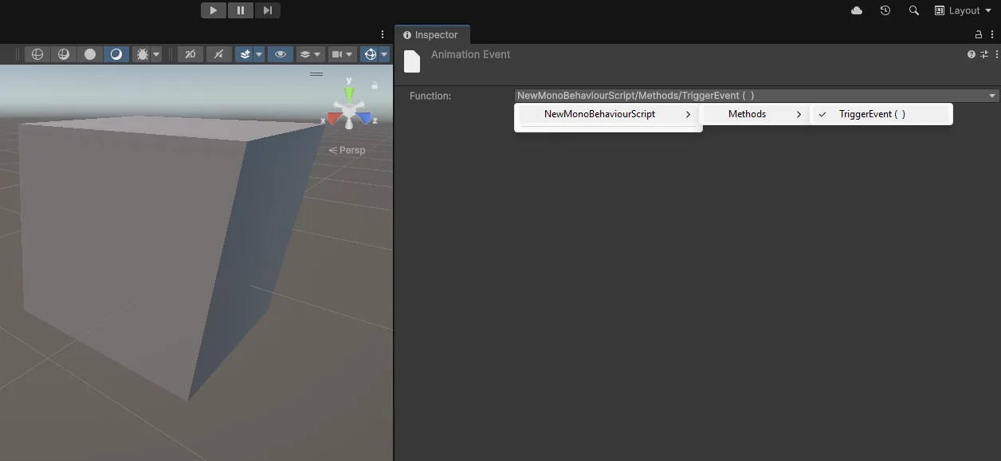This screenshot has height=461, width=1001.
Task: Select NewMonoBehaviourScript menu entry
Action: pyautogui.click(x=599, y=114)
